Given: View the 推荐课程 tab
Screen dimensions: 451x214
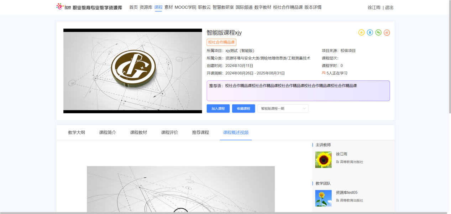Looking at the screenshot, I should tap(200, 132).
